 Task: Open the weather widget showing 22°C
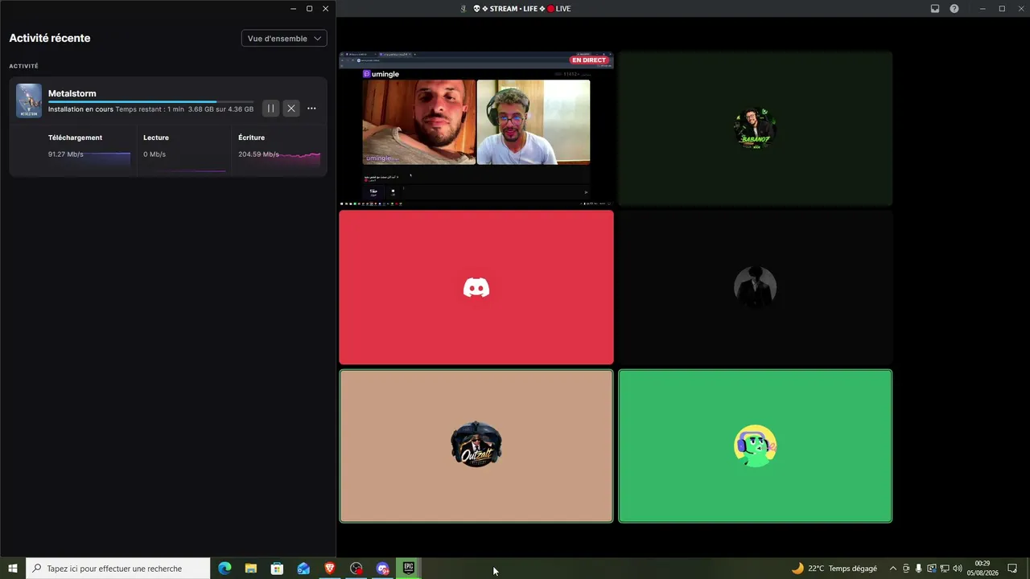834,569
